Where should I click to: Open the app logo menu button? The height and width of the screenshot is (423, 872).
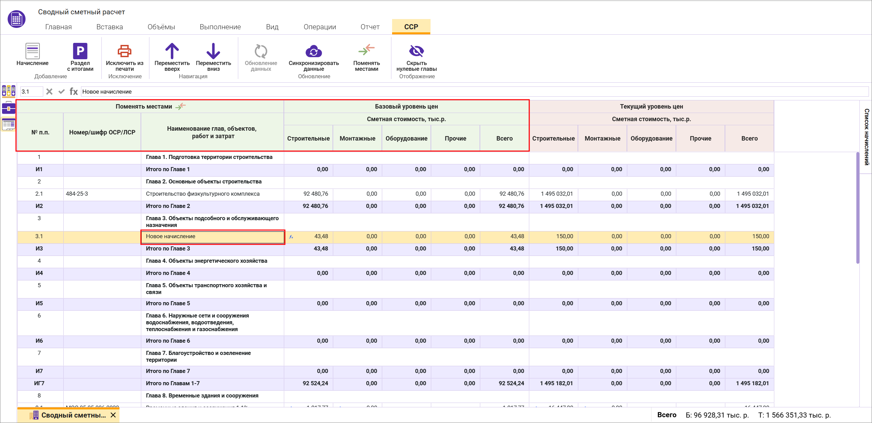(16, 19)
